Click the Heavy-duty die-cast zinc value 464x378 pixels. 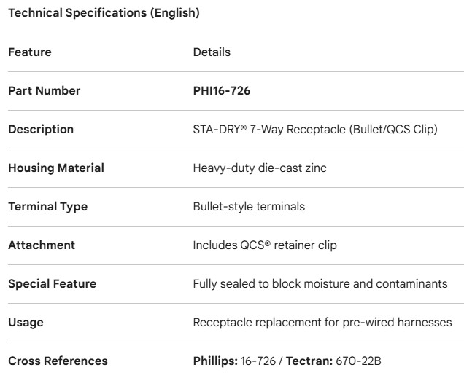(260, 168)
